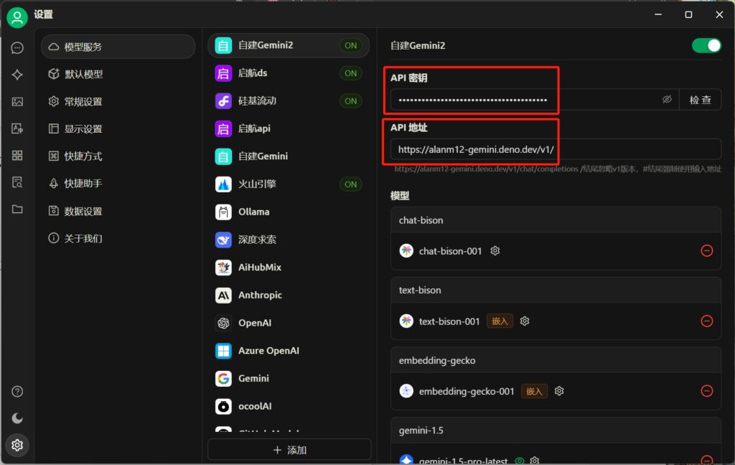Viewport: 735px width, 465px height.
Task: Open the 默认模型 settings section
Action: click(118, 74)
